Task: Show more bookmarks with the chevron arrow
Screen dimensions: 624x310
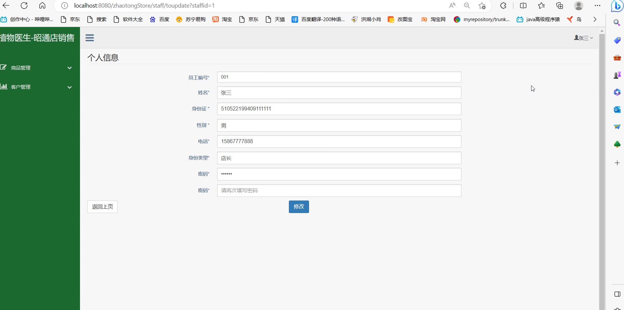Action: click(x=595, y=19)
